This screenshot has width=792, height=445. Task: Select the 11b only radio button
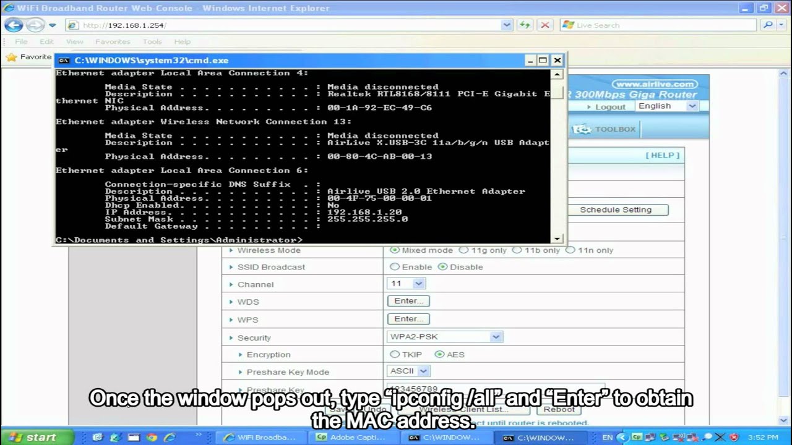(x=517, y=250)
